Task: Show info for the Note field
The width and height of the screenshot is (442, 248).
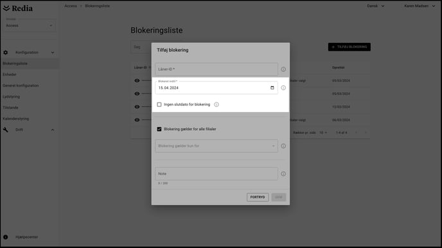Action: (283, 174)
